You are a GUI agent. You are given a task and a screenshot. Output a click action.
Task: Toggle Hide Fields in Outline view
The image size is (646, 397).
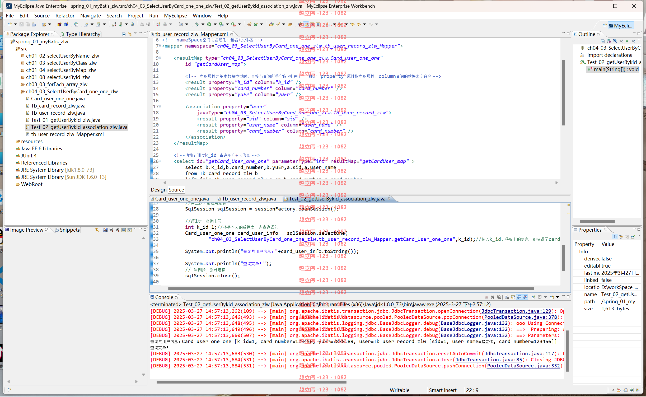615,41
